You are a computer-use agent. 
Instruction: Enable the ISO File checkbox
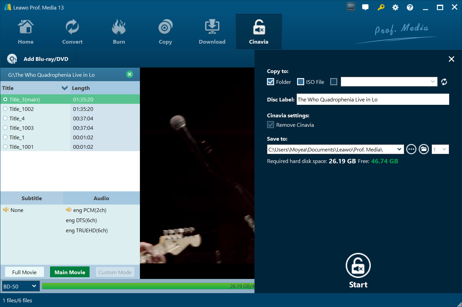pyautogui.click(x=300, y=82)
